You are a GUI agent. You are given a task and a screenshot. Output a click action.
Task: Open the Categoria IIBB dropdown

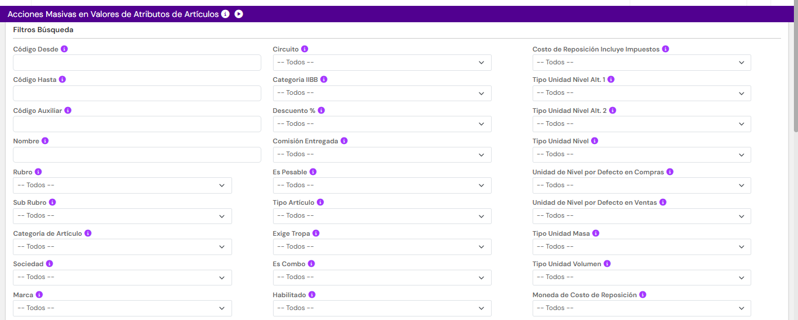click(382, 93)
